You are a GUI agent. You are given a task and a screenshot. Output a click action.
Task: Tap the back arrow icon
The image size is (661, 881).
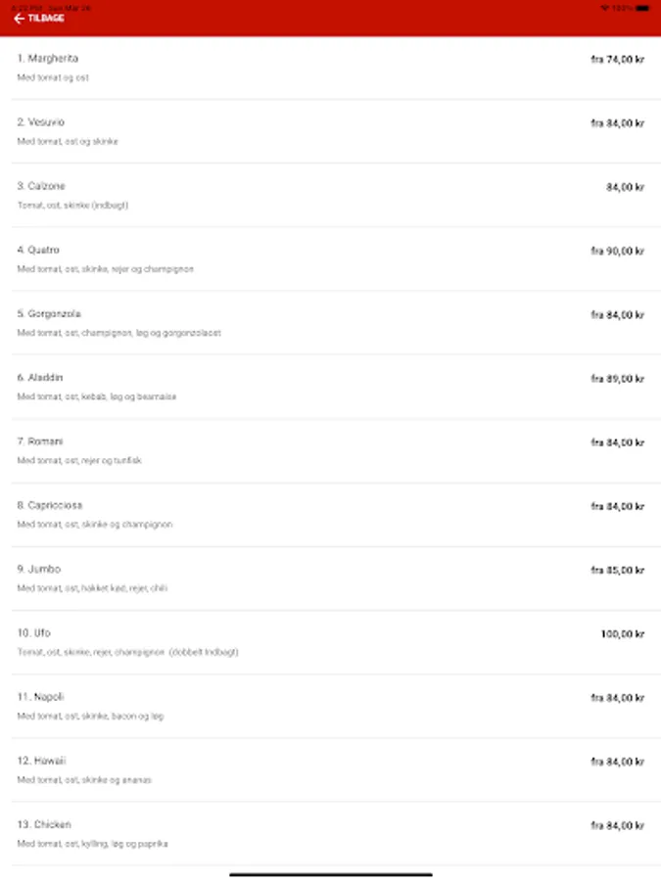[19, 19]
